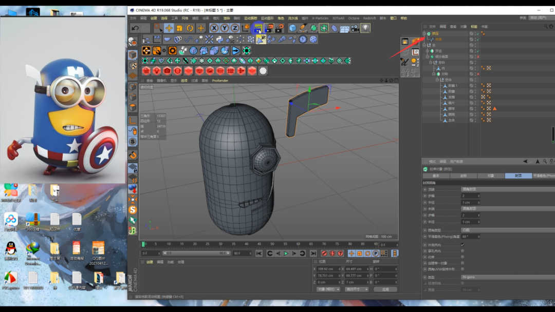Select the Move tool
This screenshot has height=312, width=555.
point(169,28)
